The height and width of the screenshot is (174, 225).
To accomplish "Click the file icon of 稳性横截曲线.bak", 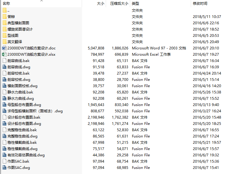I will (5, 143).
